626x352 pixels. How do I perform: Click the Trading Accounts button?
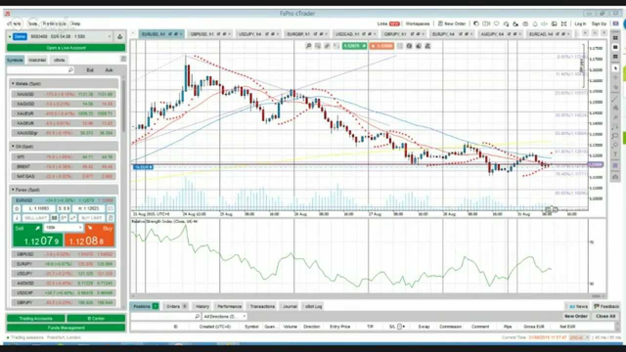pyautogui.click(x=36, y=318)
